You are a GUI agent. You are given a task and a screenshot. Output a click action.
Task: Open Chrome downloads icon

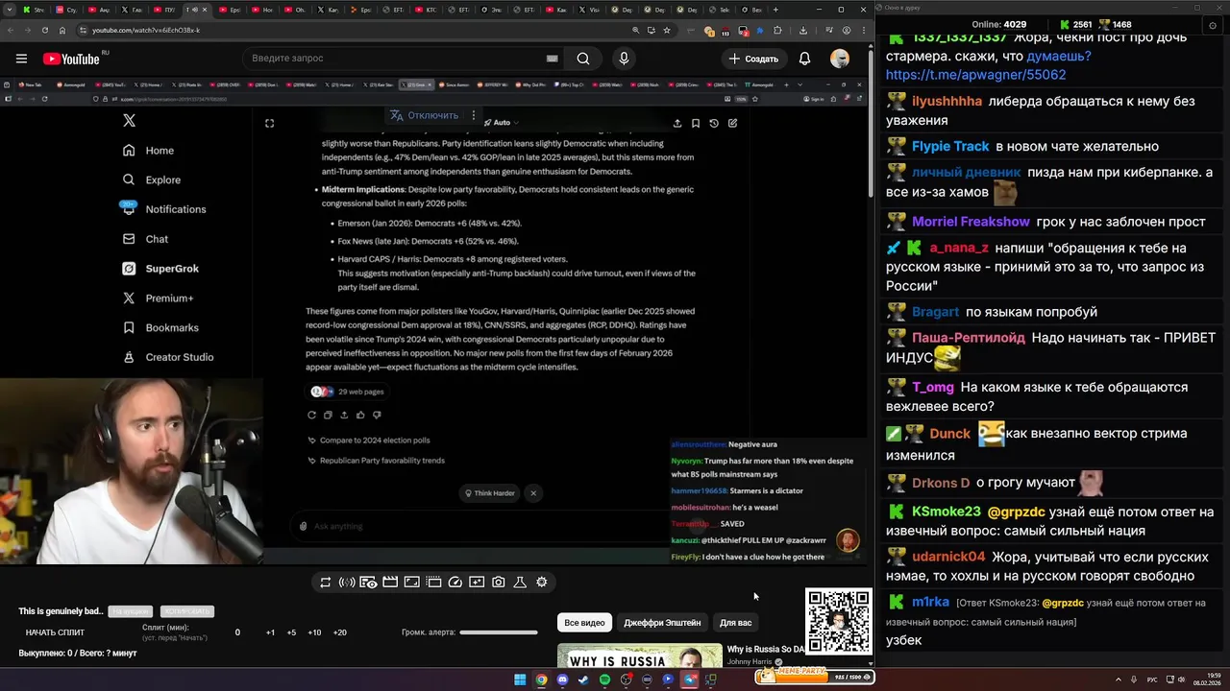pos(803,30)
